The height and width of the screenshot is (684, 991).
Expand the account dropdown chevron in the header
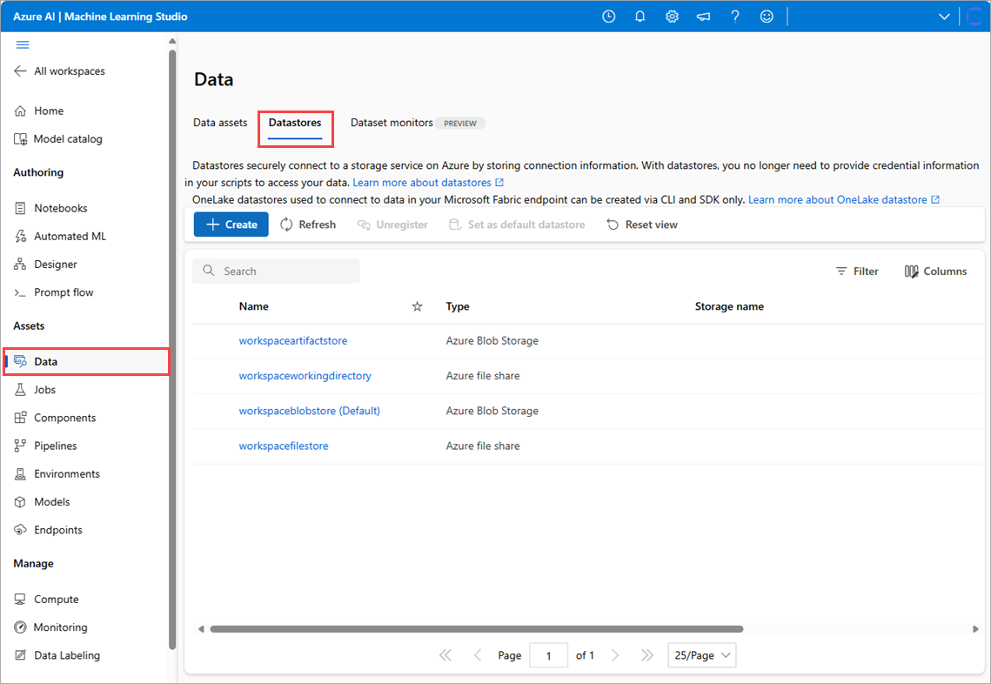tap(944, 17)
